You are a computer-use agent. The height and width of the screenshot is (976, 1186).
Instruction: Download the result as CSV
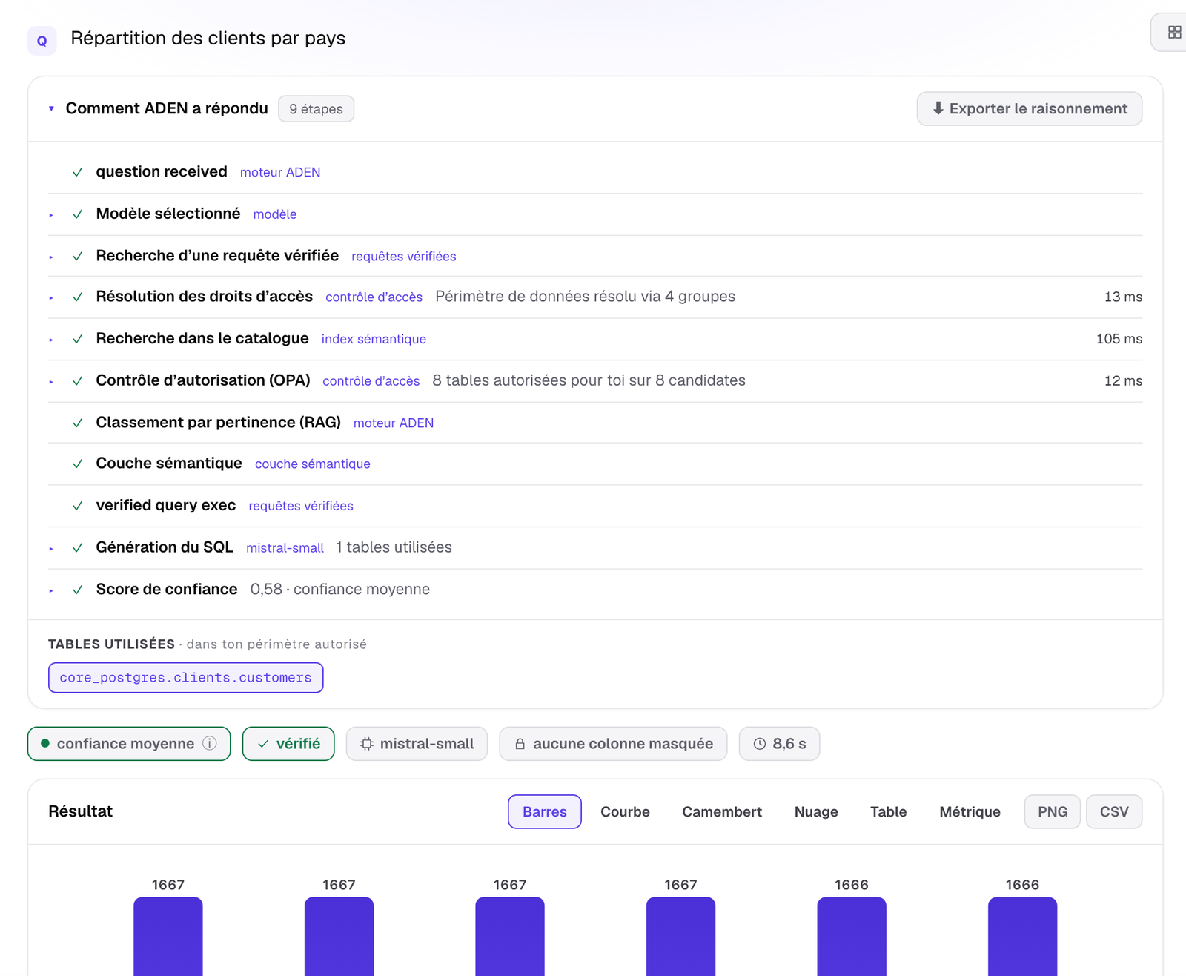(x=1114, y=811)
